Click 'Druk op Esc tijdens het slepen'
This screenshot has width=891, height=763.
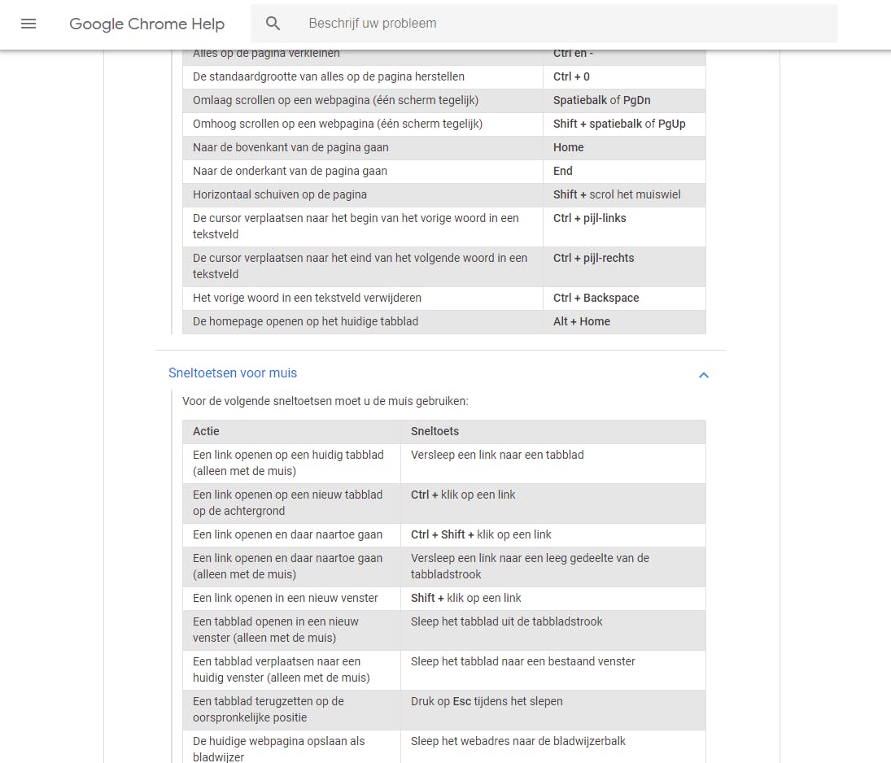(487, 701)
